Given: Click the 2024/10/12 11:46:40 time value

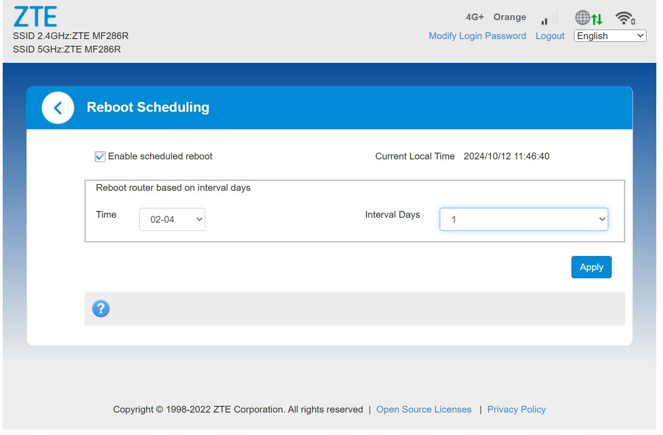Looking at the screenshot, I should click(507, 156).
